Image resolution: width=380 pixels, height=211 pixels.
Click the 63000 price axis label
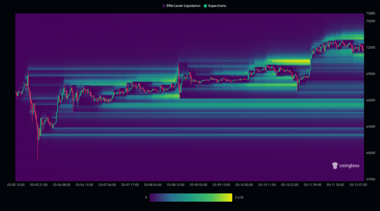[x=371, y=127]
